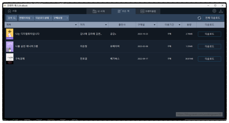Refresh the book list
The width and height of the screenshot is (229, 123).
point(199,18)
